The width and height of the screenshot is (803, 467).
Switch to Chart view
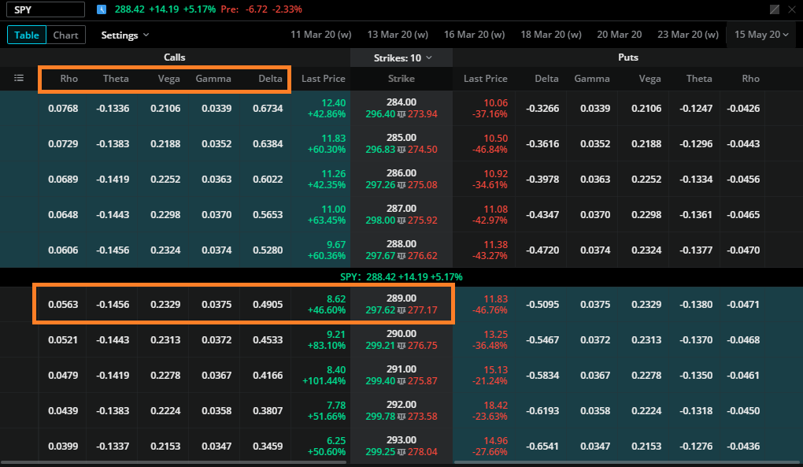click(65, 35)
